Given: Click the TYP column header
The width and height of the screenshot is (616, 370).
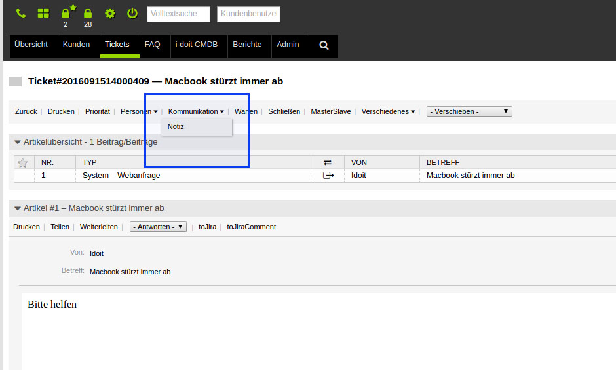Looking at the screenshot, I should click(x=90, y=162).
